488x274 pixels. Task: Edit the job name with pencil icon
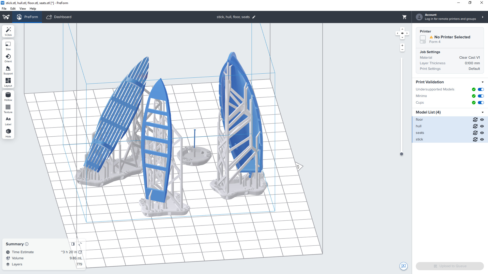coord(254,17)
